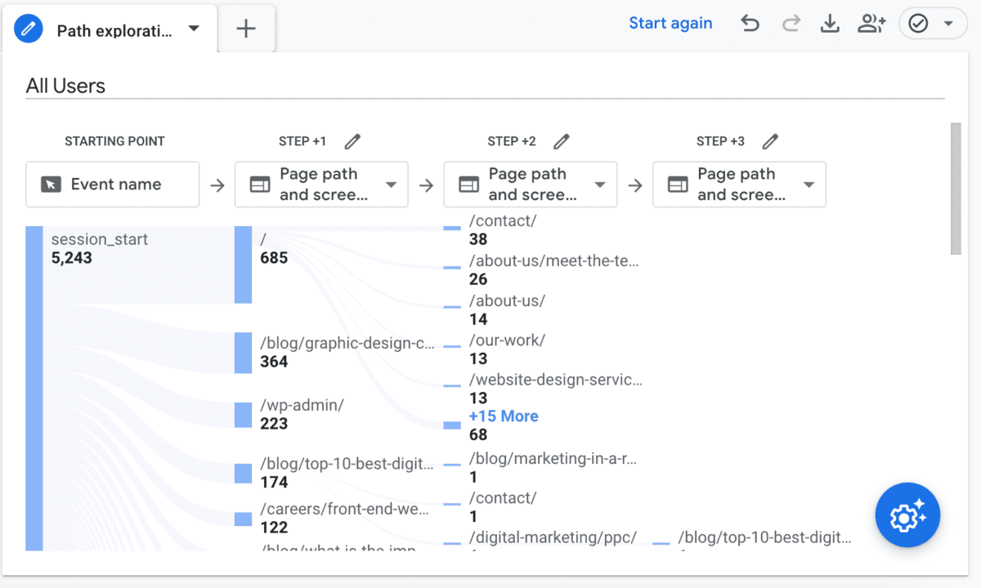This screenshot has height=588, width=981.
Task: Open the Step +2 dimension dropdown
Action: [600, 185]
